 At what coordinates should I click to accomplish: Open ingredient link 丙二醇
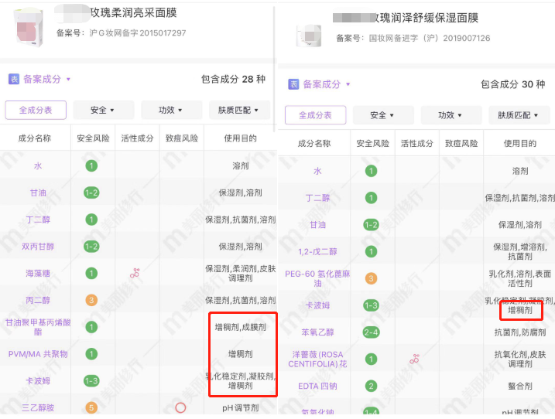coord(38,300)
